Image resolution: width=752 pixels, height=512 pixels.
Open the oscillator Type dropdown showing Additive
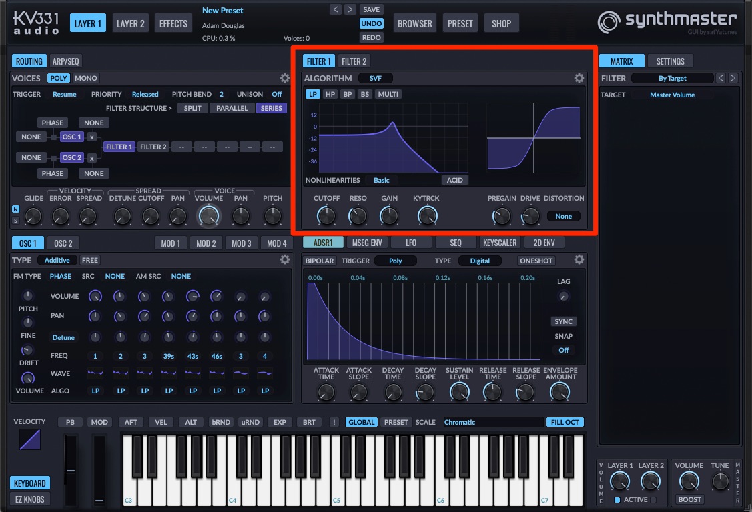pos(57,260)
